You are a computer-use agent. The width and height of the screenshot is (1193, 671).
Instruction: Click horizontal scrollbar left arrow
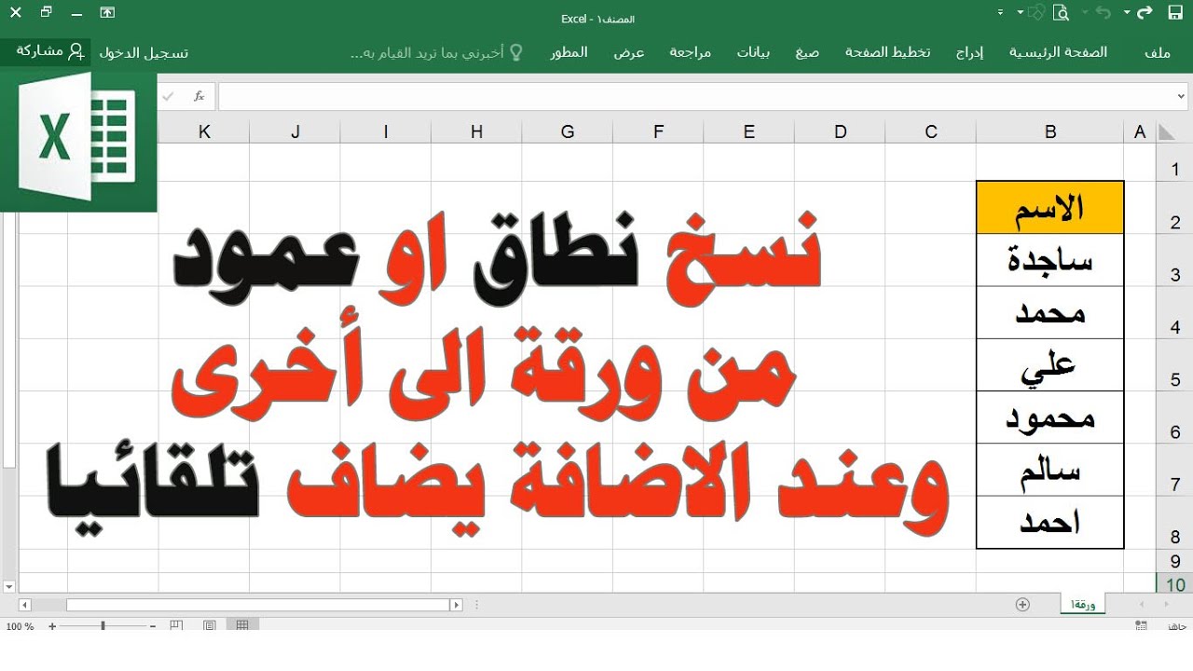point(24,605)
